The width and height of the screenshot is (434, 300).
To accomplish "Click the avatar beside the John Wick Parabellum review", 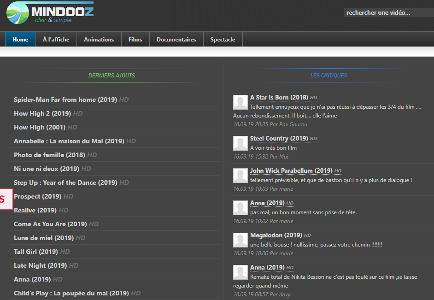I will click(240, 176).
